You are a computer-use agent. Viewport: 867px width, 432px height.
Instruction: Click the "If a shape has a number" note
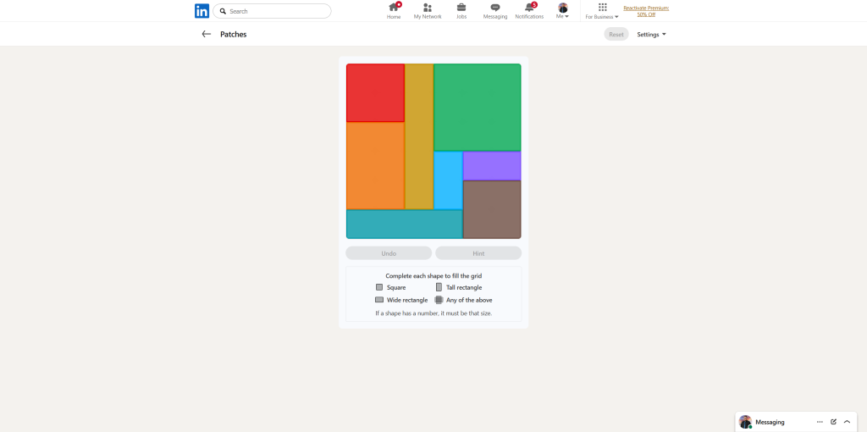[x=433, y=313]
